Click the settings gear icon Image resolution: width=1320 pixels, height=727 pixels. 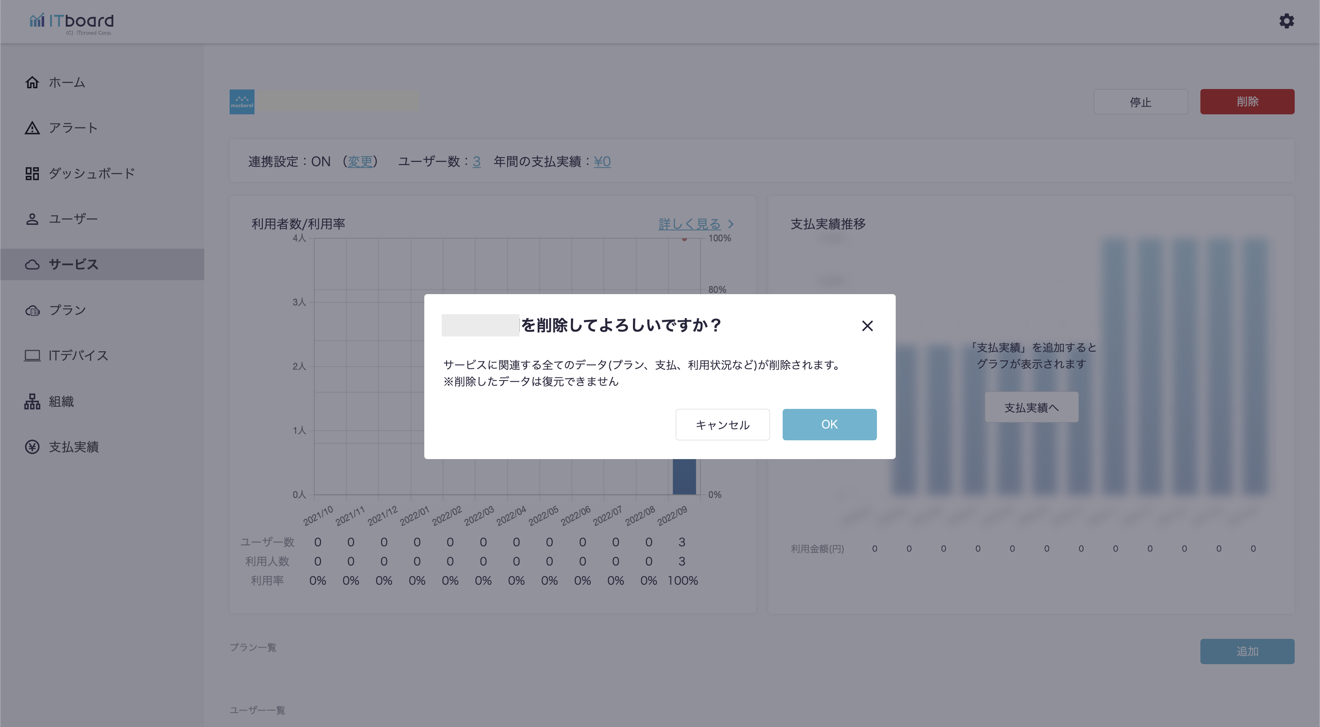pyautogui.click(x=1286, y=21)
